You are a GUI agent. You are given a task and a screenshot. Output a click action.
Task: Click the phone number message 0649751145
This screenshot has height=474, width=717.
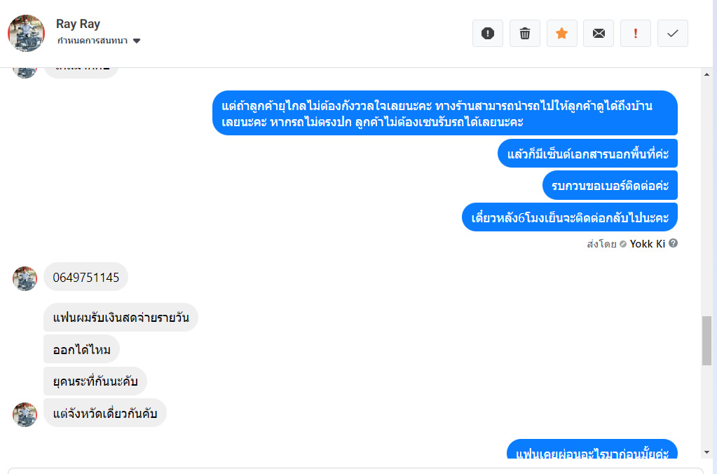(86, 277)
